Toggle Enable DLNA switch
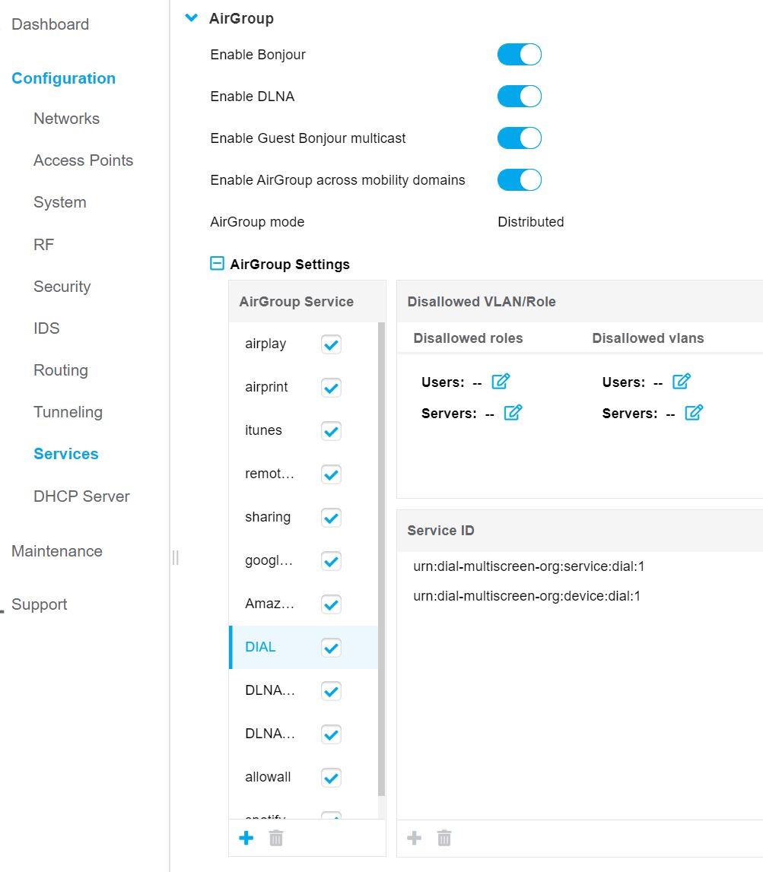763x872 pixels. pos(520,97)
